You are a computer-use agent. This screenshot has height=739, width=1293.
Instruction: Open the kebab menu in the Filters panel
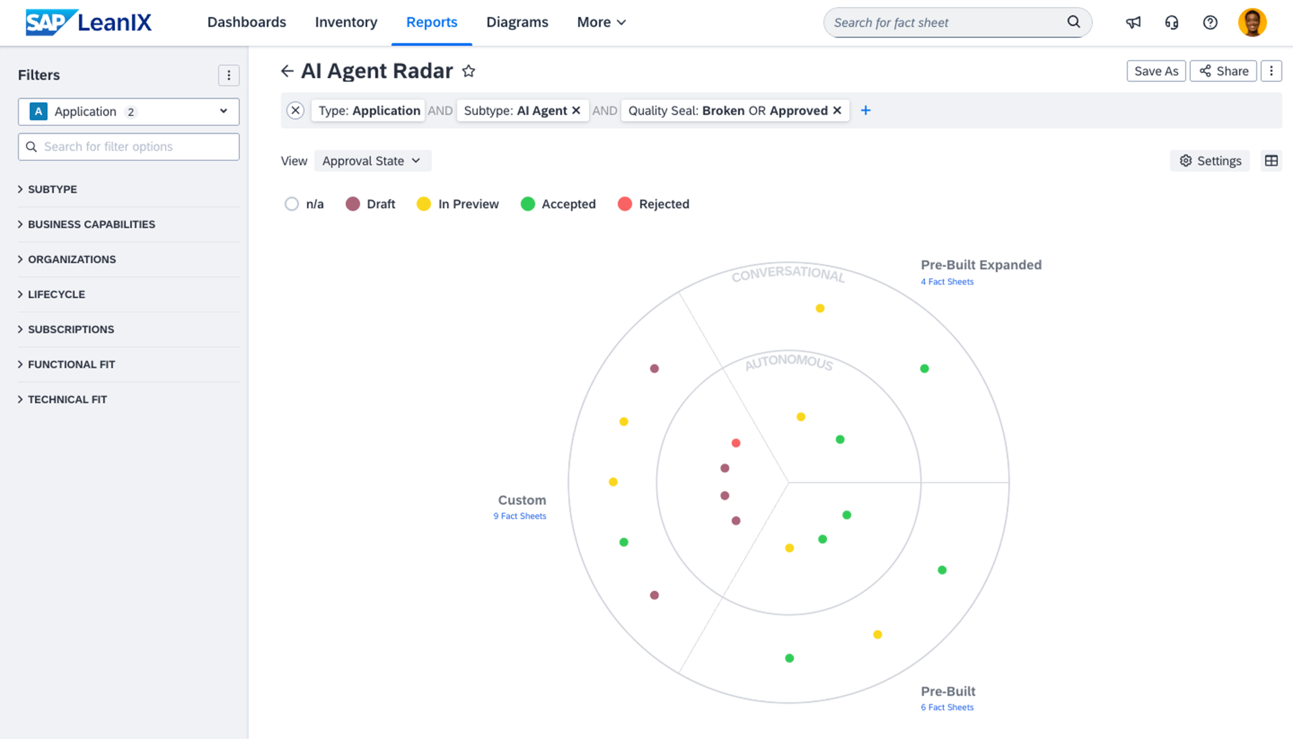tap(229, 75)
